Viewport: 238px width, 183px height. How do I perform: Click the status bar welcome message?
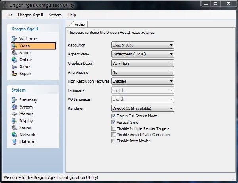50,177
